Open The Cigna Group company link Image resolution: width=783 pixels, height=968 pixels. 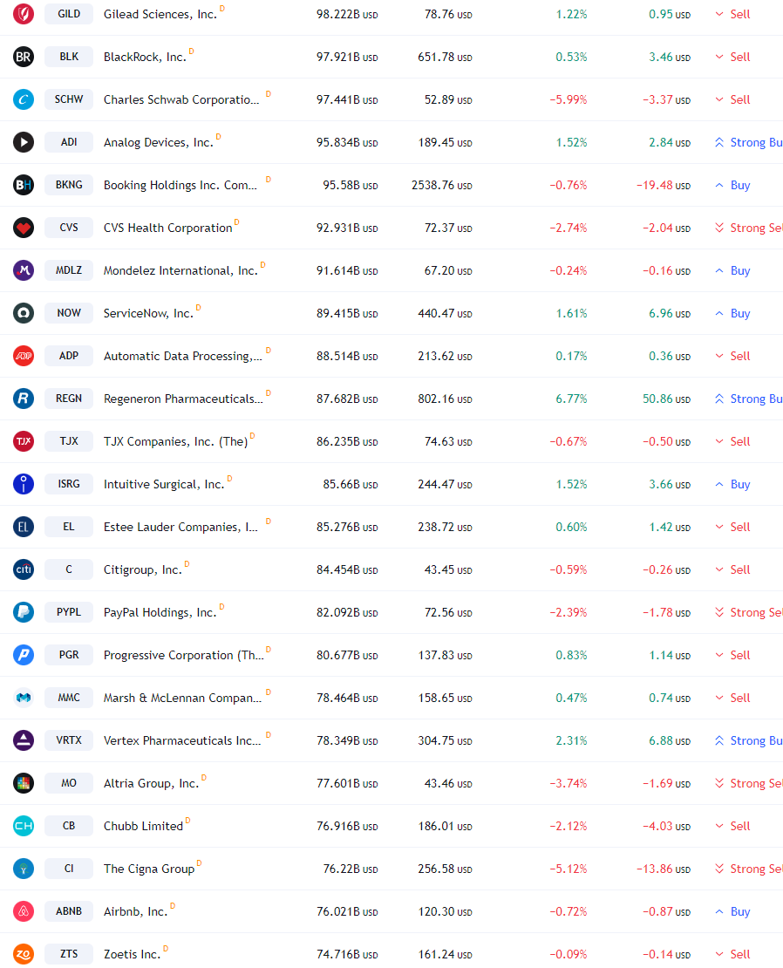[149, 869]
